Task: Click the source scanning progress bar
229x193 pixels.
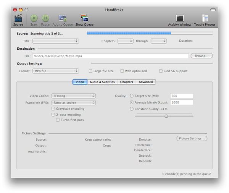Action: (150, 33)
